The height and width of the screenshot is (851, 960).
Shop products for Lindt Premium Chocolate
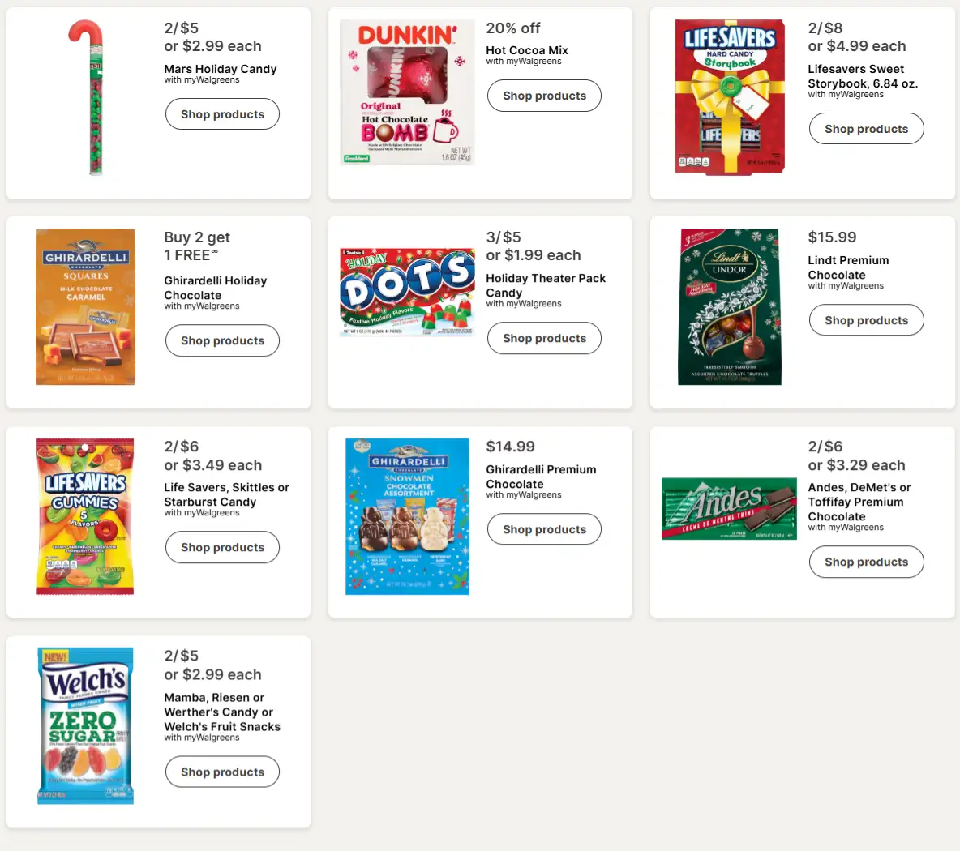(x=866, y=320)
